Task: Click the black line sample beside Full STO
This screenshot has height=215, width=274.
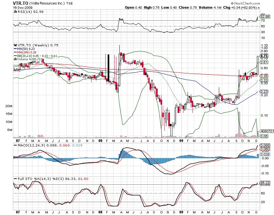Action: click(x=15, y=179)
